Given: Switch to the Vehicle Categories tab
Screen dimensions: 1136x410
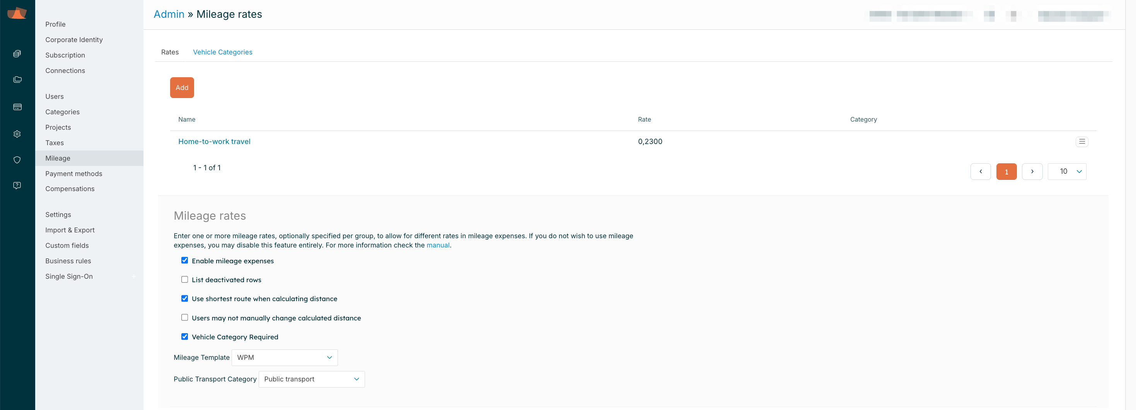Looking at the screenshot, I should pyautogui.click(x=222, y=52).
